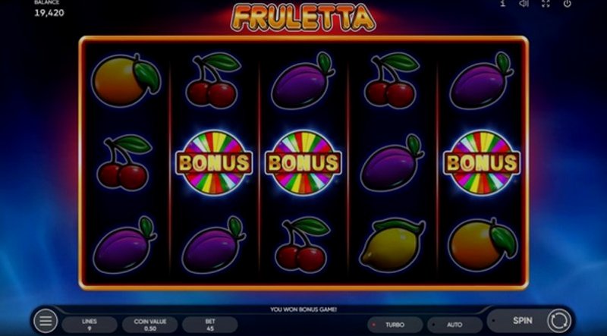Image resolution: width=607 pixels, height=336 pixels.
Task: Click the top-left orange fruit symbol
Action: (126, 80)
